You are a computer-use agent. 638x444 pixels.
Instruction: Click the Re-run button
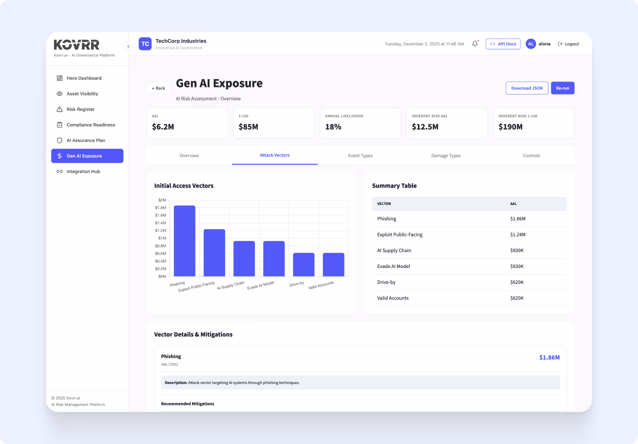point(562,87)
